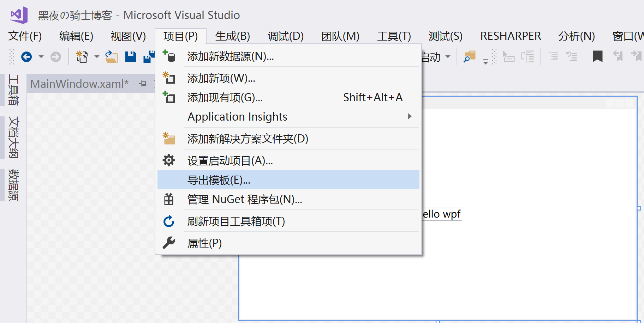Click the database icon beside 添加新数据源

click(169, 56)
